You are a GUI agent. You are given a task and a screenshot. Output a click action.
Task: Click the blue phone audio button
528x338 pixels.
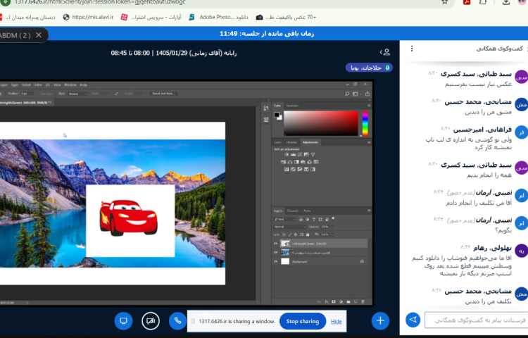point(177,321)
